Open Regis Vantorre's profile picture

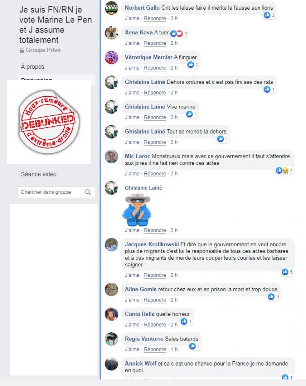[112, 339]
